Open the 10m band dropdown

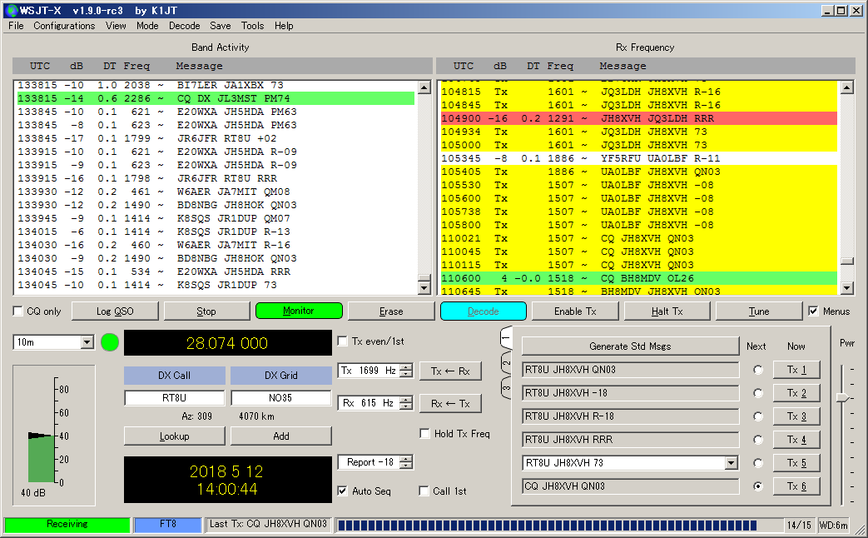[x=87, y=342]
